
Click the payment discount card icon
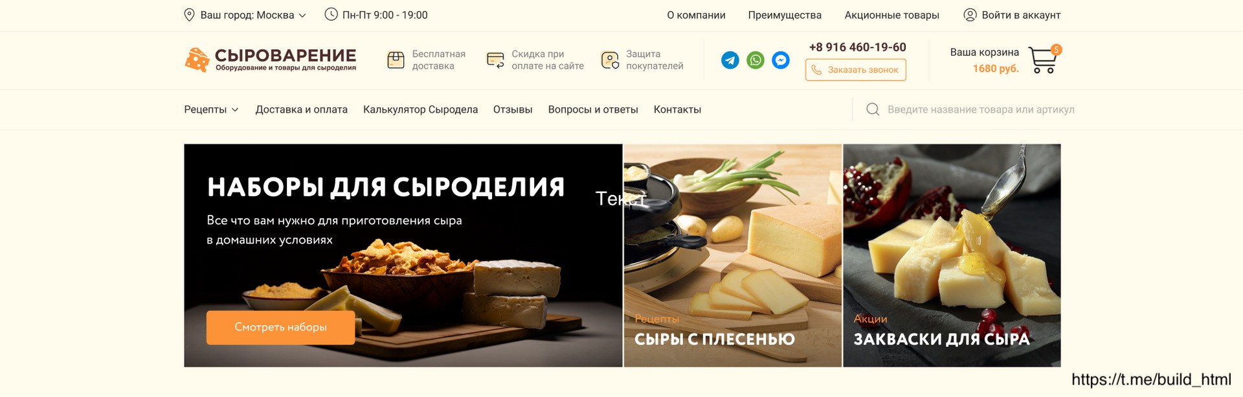click(495, 60)
